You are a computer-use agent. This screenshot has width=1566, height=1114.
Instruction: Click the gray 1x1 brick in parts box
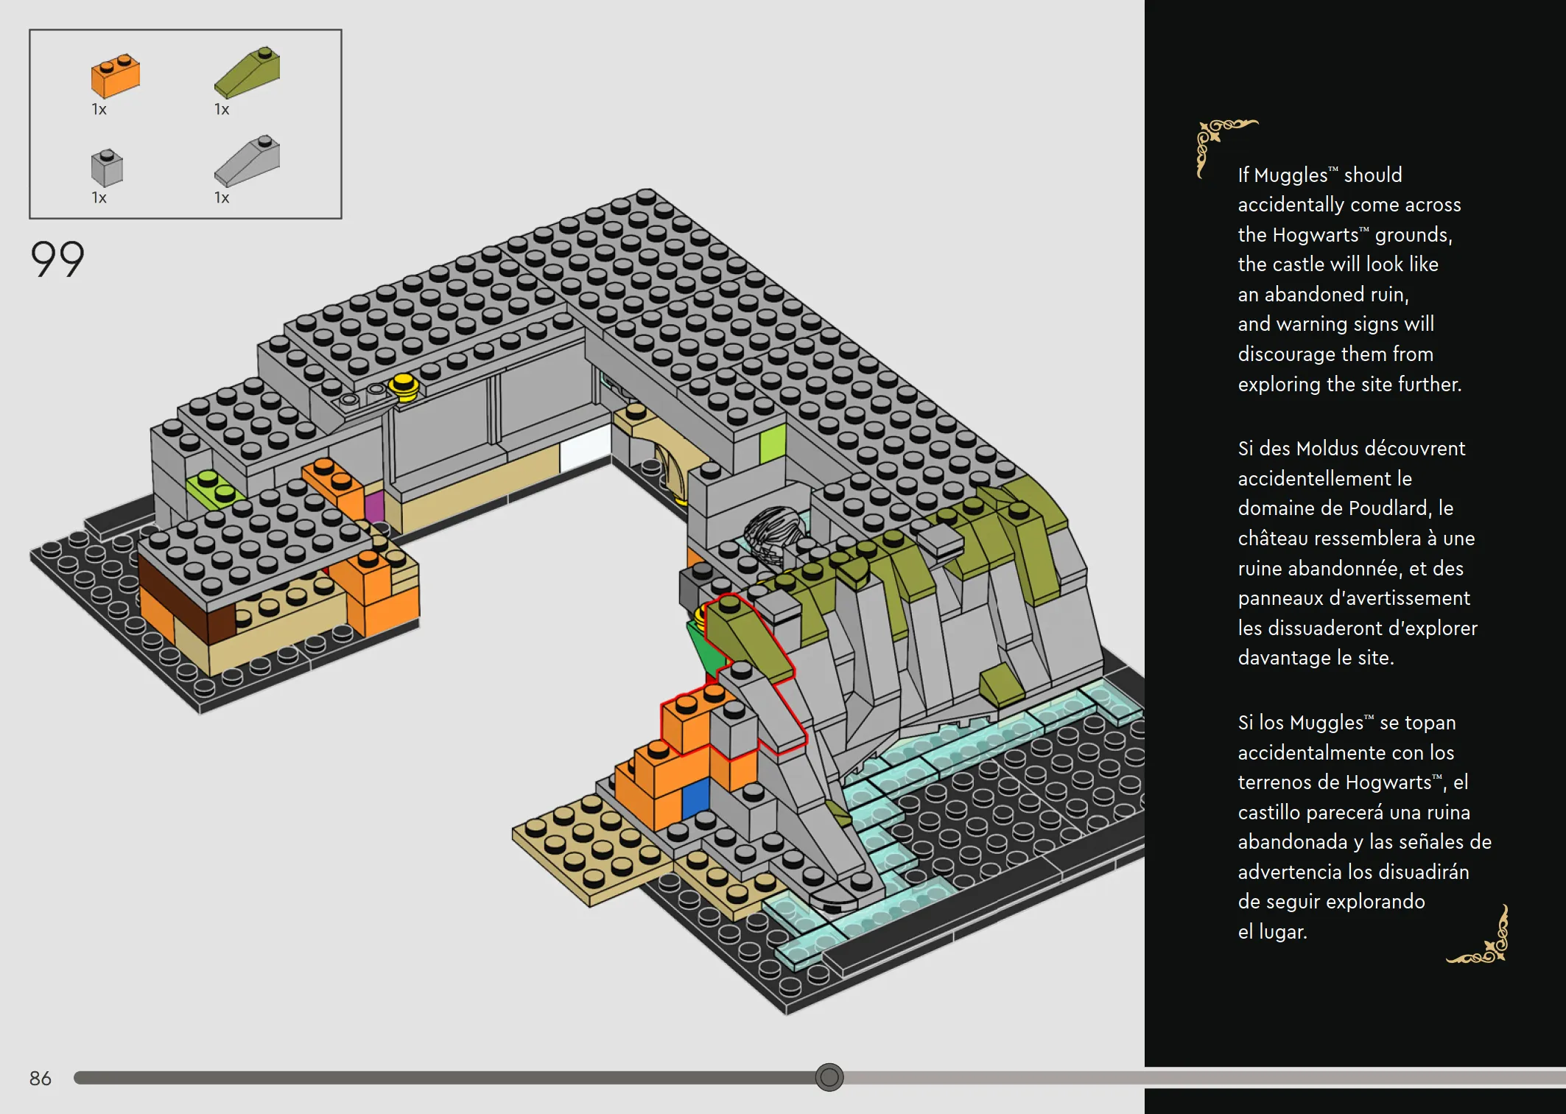coord(107,167)
